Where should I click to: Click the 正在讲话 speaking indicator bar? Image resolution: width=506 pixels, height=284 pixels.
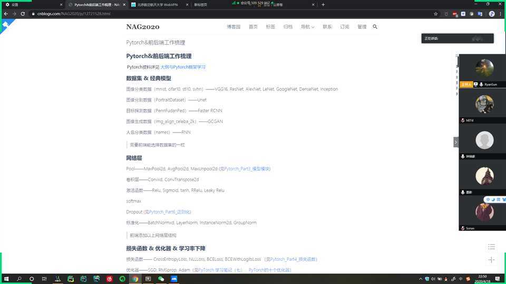click(458, 38)
